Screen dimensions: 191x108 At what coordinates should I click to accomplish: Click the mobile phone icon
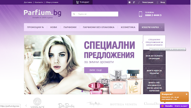pos(140,14)
